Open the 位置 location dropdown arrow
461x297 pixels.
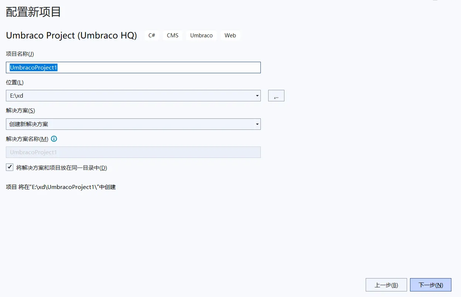tap(257, 96)
